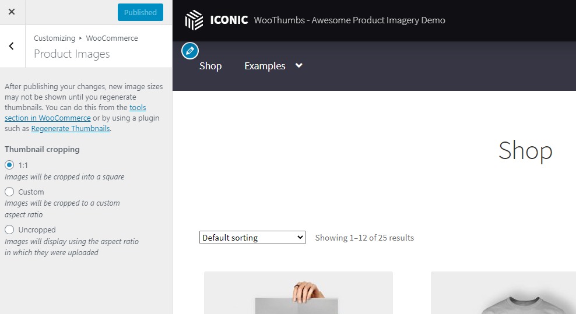Expand the Examples menu chevron
Screen dimensions: 576x314
[299, 65]
